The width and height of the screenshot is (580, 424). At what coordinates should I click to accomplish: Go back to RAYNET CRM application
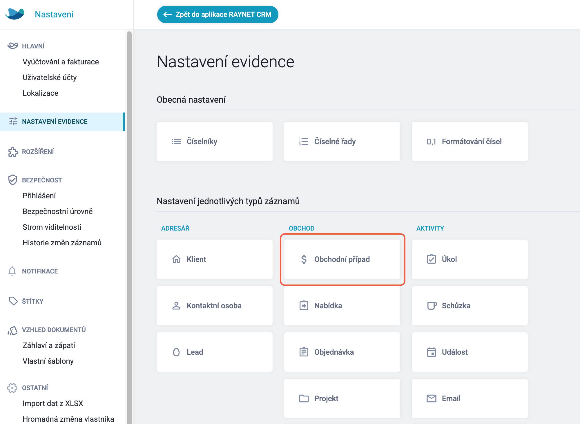tap(217, 15)
